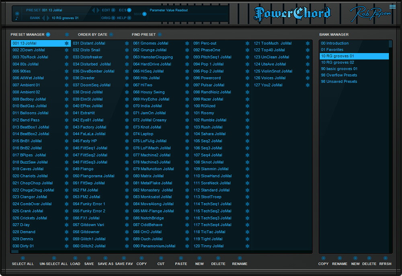Screen dimensions: 402x276
Task: Click star beside 061 Gnomes JoMal
Action: tap(187, 43)
